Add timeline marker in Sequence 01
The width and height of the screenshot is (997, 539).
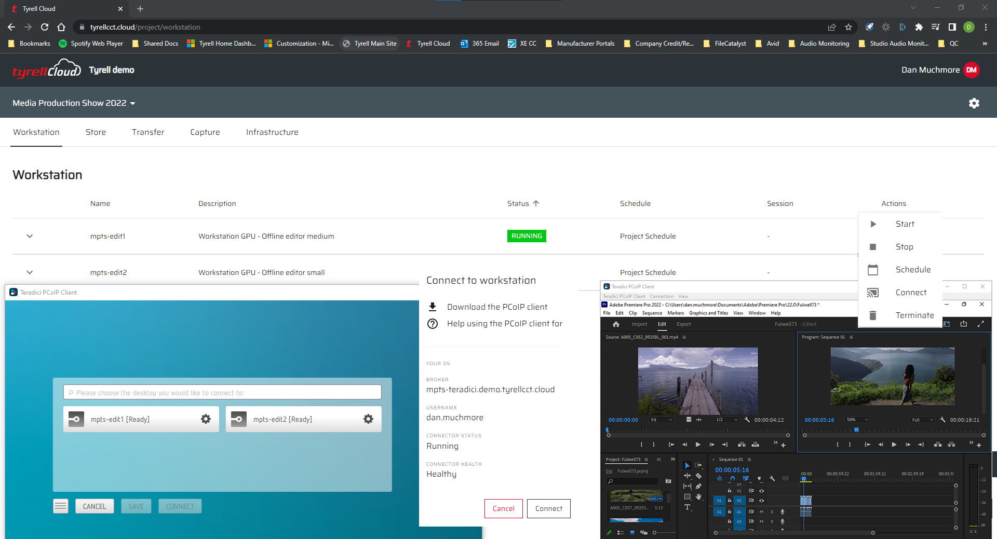click(759, 479)
